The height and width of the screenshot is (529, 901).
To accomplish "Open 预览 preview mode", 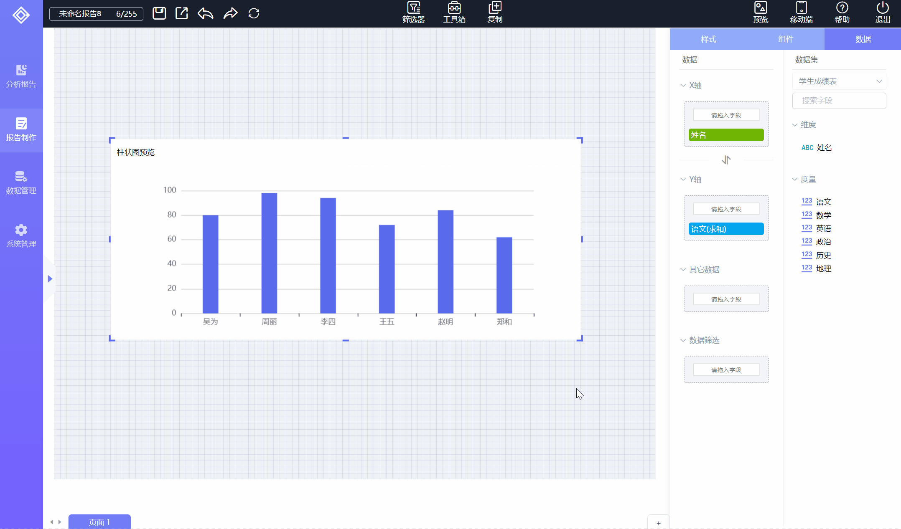I will click(760, 13).
